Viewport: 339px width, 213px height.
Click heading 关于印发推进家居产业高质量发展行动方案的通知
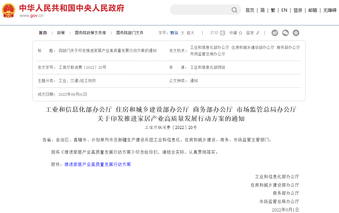coord(171,119)
